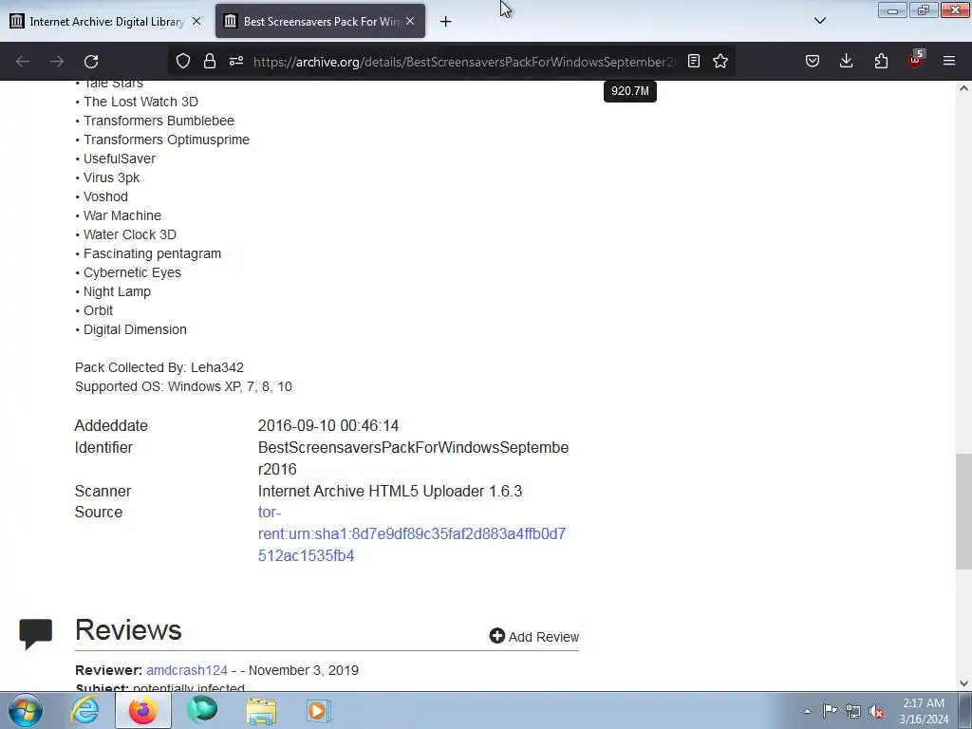The width and height of the screenshot is (972, 729).
Task: Open site permissions icon in address bar
Action: point(236,61)
